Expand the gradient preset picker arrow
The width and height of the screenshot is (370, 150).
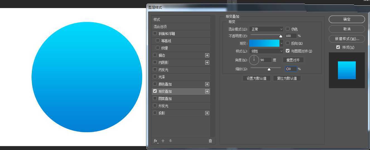coord(281,43)
